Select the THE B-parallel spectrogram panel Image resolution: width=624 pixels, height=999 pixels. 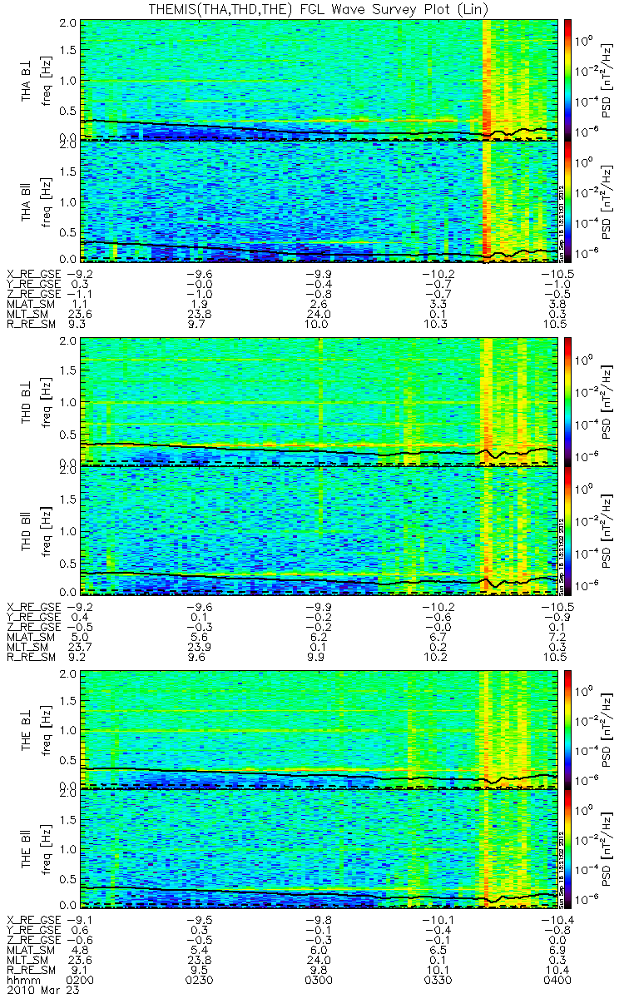(x=317, y=848)
